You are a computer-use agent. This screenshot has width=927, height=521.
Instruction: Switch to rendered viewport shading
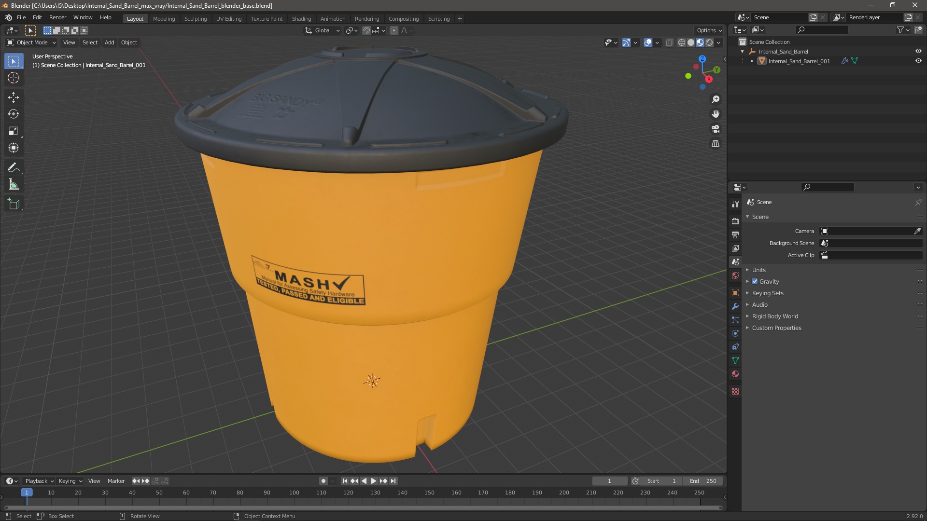tap(709, 42)
